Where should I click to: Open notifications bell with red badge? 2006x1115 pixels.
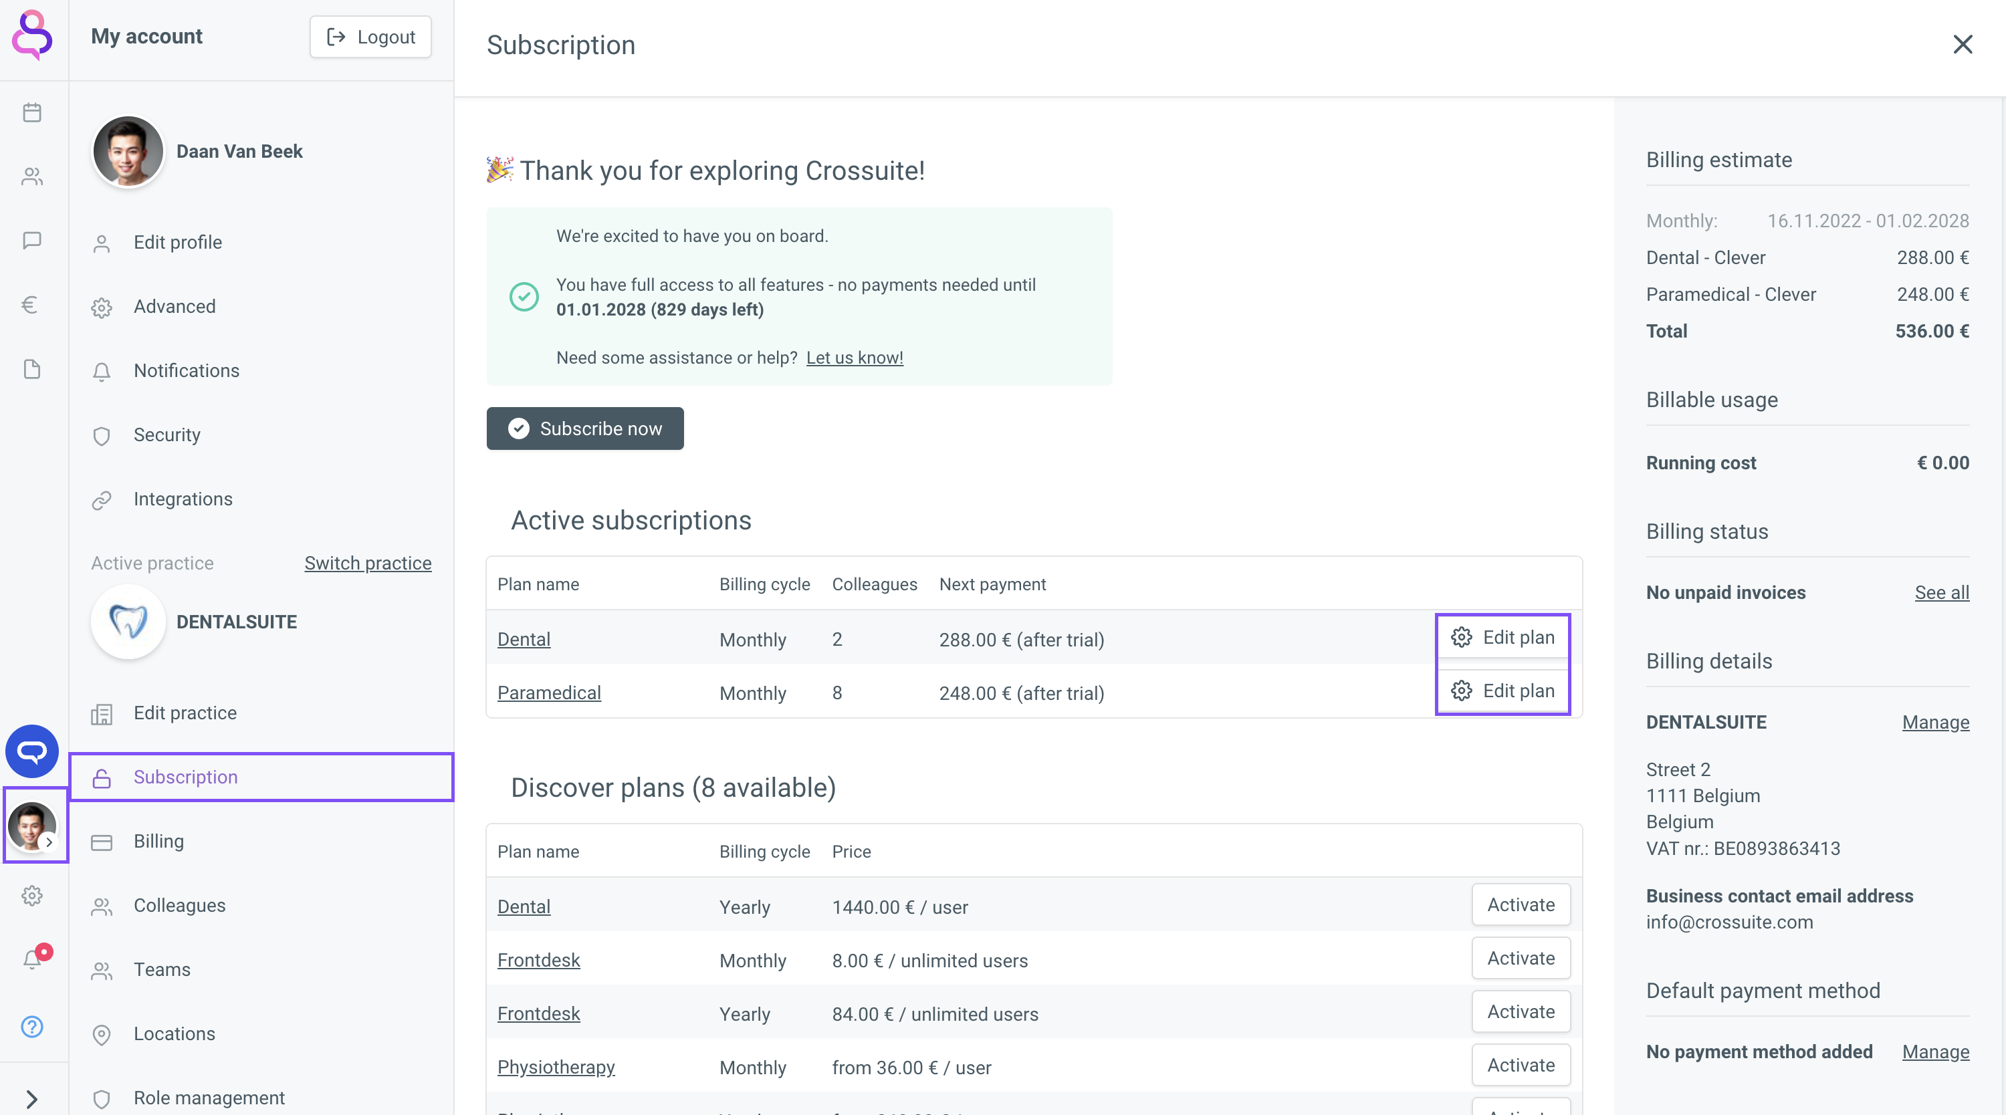33,958
